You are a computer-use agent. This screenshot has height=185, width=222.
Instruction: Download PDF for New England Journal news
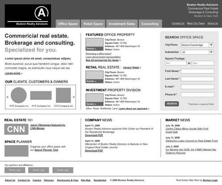pyautogui.click(x=94, y=151)
